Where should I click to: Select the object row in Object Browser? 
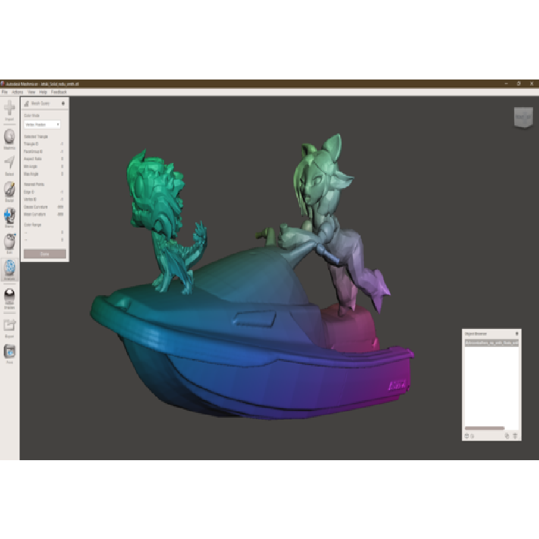point(492,343)
